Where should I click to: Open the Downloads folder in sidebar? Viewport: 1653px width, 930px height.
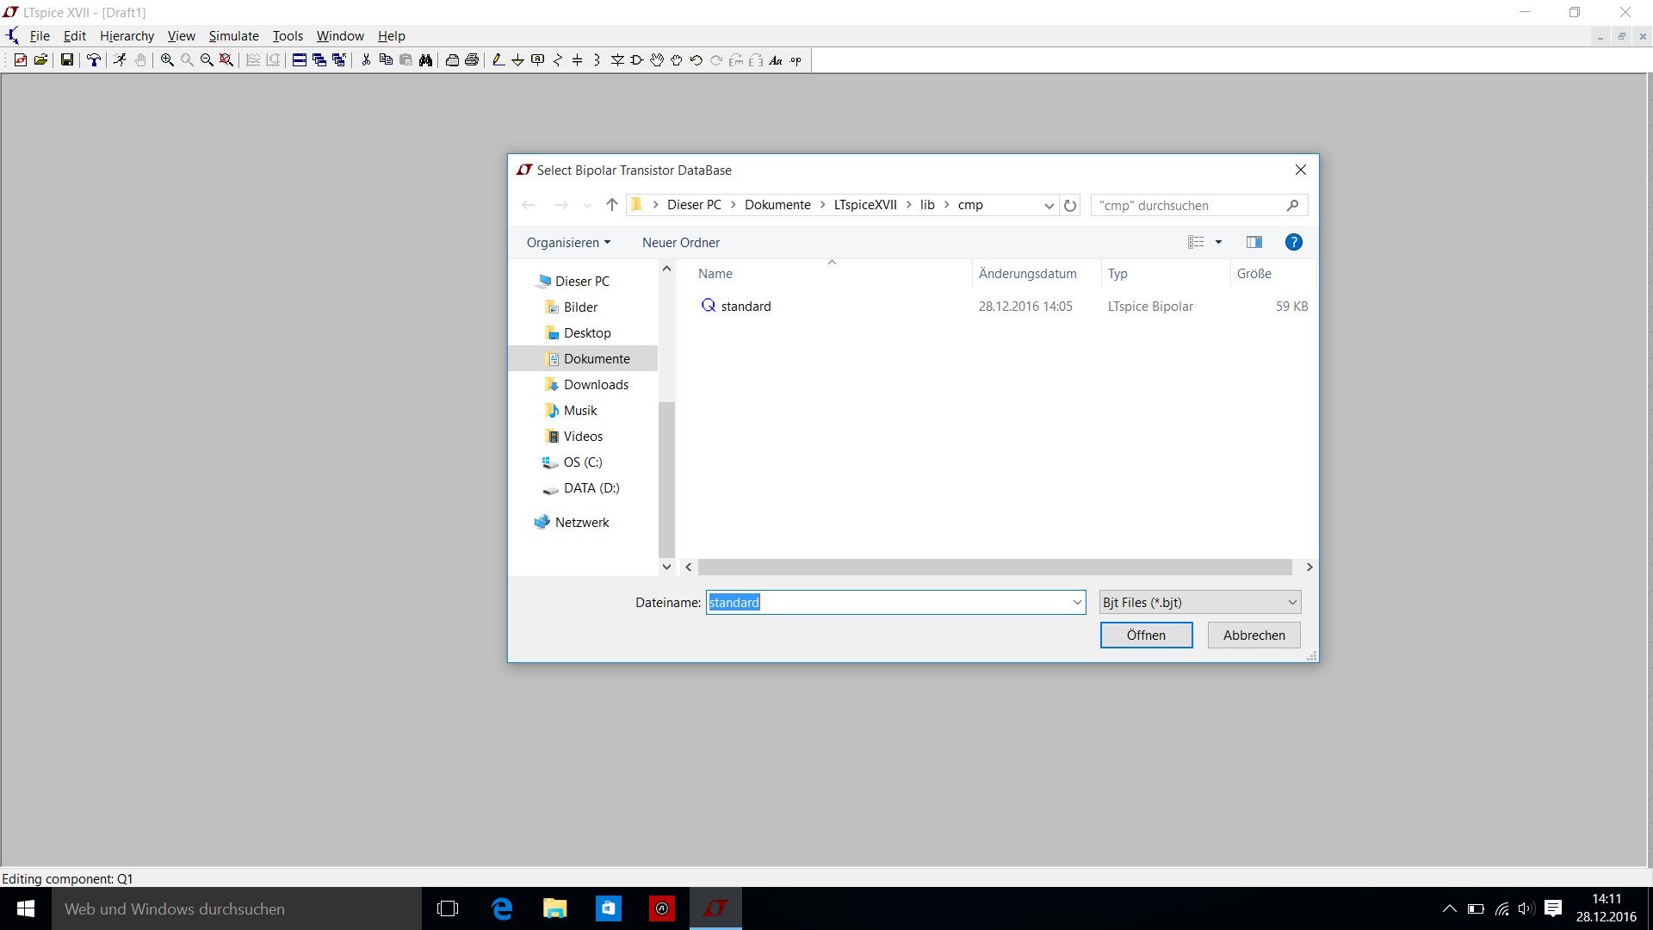coord(596,385)
